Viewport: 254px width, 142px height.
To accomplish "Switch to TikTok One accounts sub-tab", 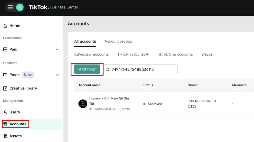I will click(x=175, y=54).
